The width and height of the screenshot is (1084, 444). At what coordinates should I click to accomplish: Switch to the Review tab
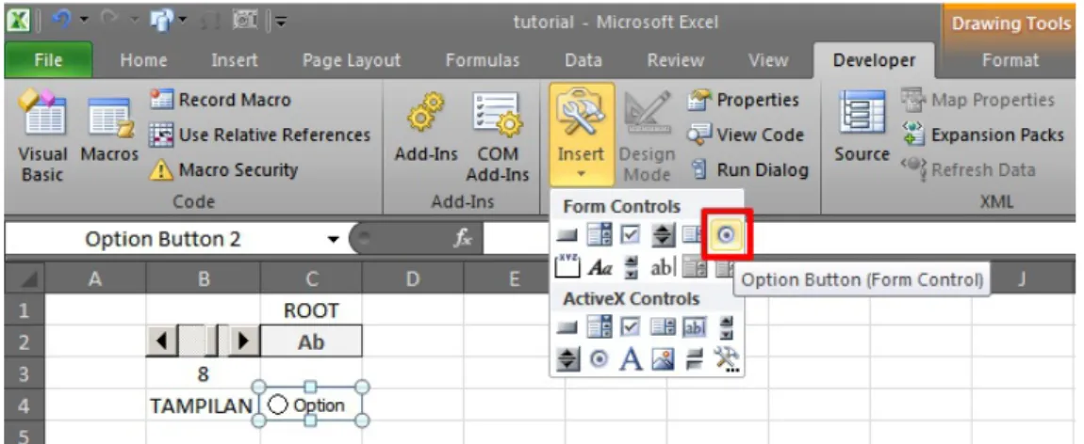tap(675, 60)
